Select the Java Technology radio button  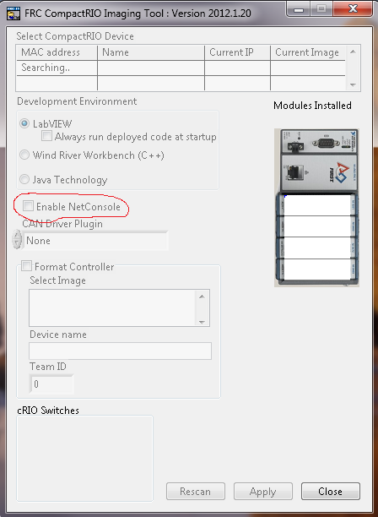coord(24,179)
